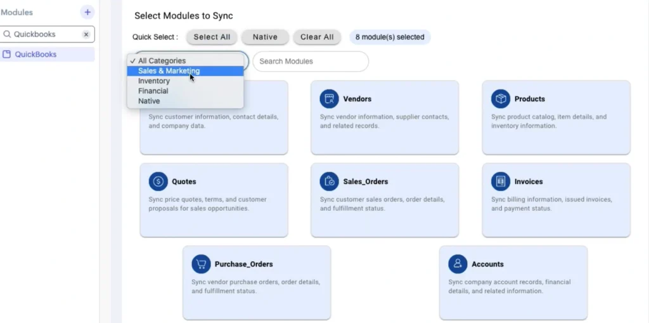Screen dimensions: 649x323
Task: Toggle the Products module card
Action: (556, 117)
